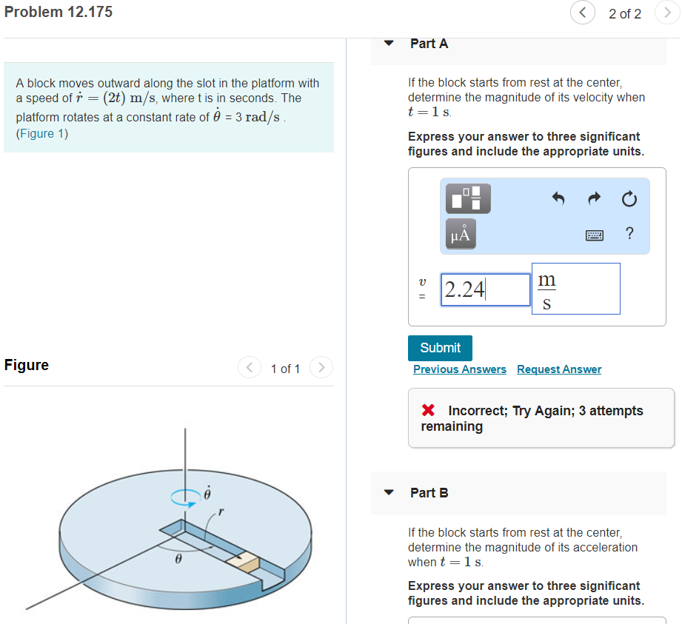Click the next figure arrow
682x624 pixels.
[321, 367]
